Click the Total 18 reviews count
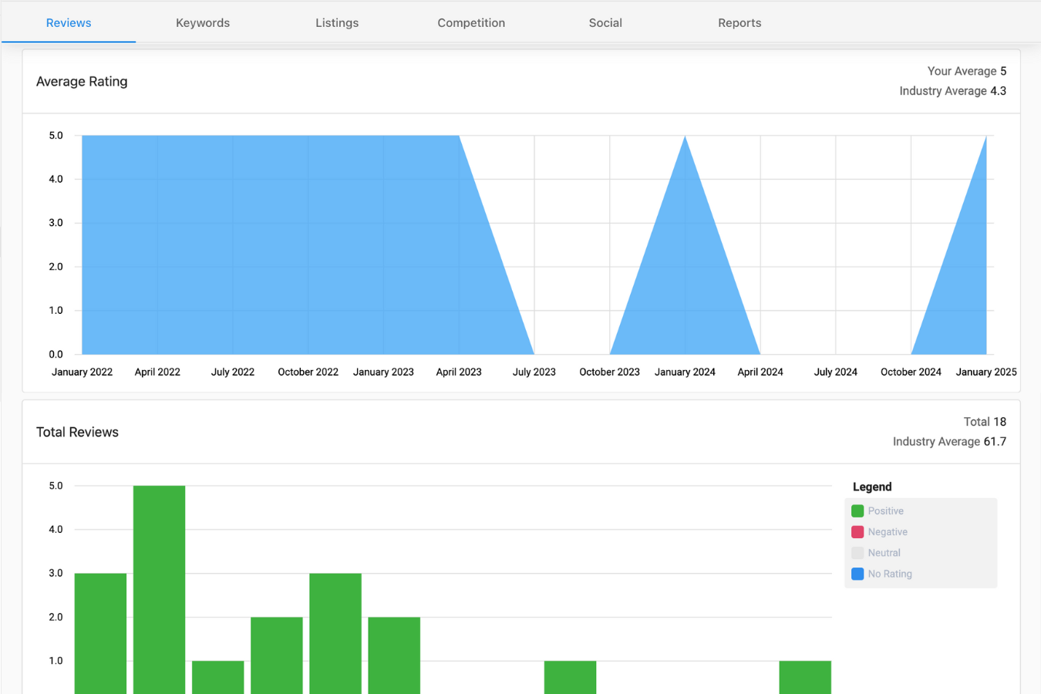The height and width of the screenshot is (694, 1041). pos(985,422)
